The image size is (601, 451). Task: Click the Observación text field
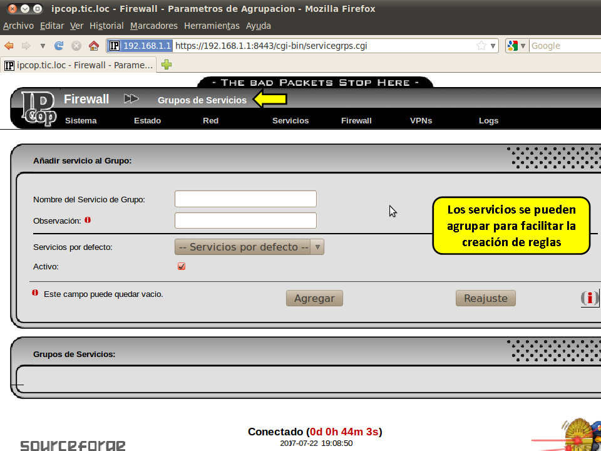[x=245, y=220]
